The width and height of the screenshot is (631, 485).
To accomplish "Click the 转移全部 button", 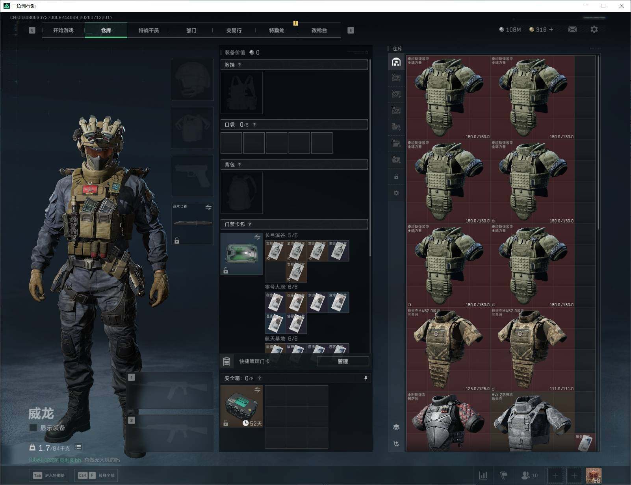I will click(x=96, y=476).
